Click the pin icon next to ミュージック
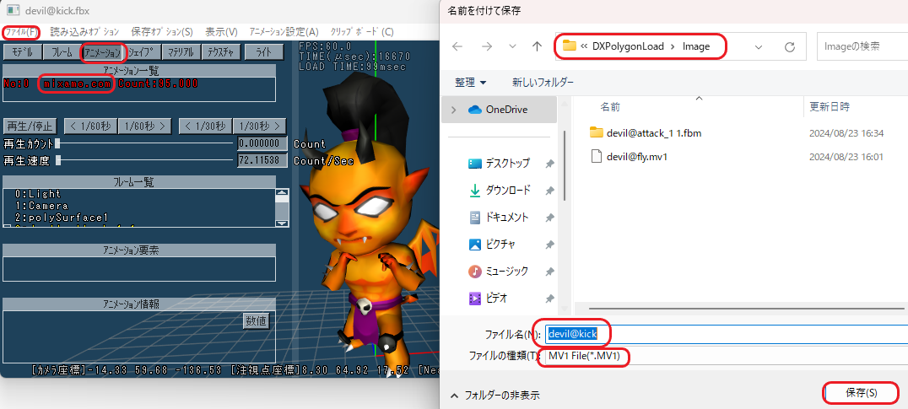This screenshot has height=409, width=908. 549,272
